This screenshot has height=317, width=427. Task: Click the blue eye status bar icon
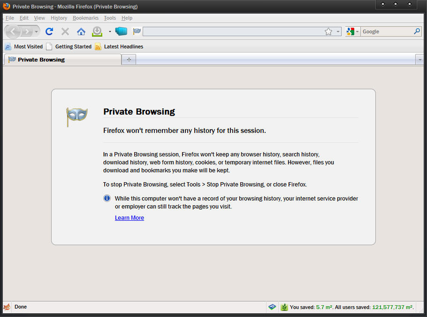(272, 307)
